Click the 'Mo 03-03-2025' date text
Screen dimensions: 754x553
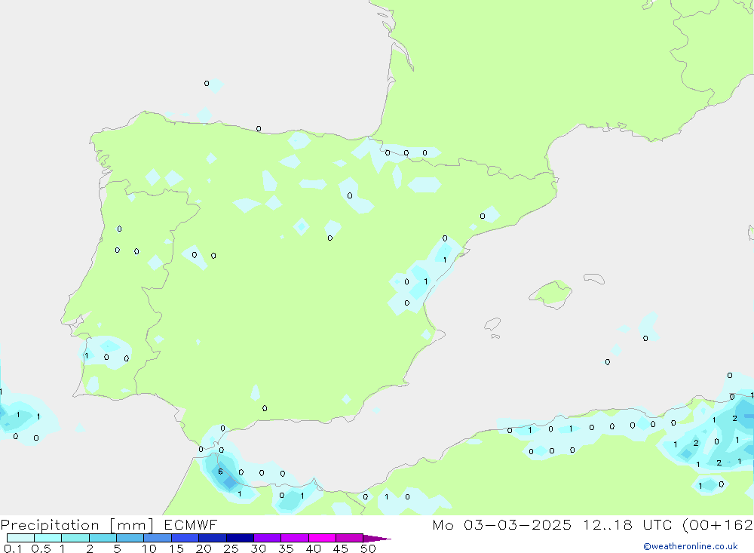click(502, 524)
